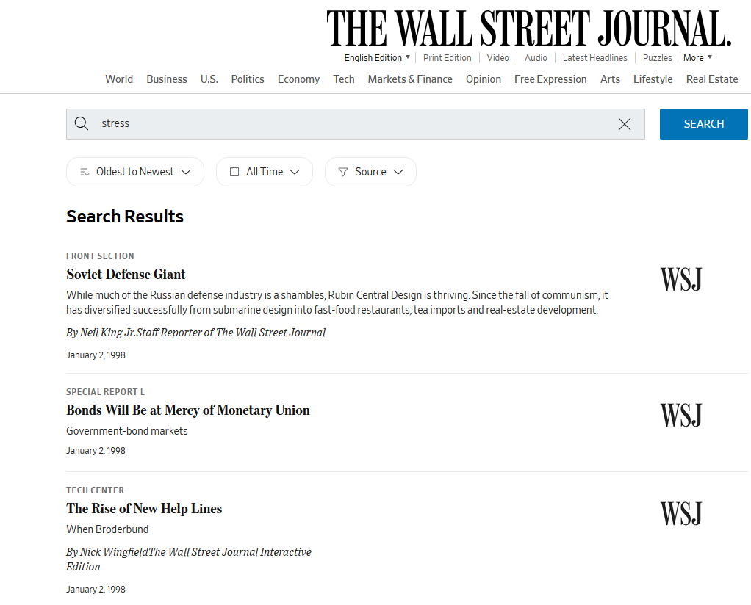Expand the More menu in top bar
Viewport: 751px width, 605px height.
click(x=697, y=58)
